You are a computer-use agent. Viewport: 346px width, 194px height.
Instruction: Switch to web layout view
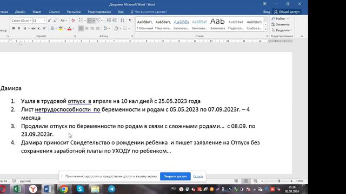point(255,181)
